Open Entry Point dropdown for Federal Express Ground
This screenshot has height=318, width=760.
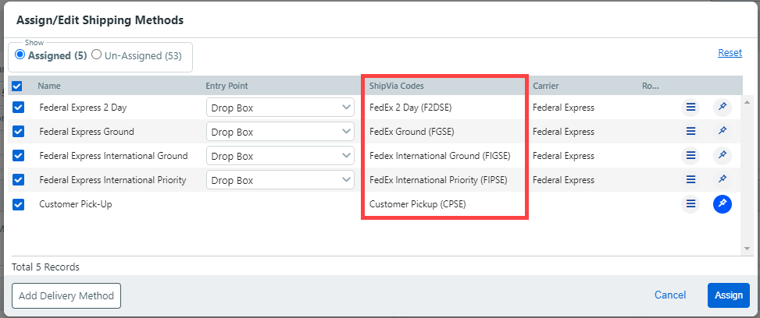pos(280,132)
